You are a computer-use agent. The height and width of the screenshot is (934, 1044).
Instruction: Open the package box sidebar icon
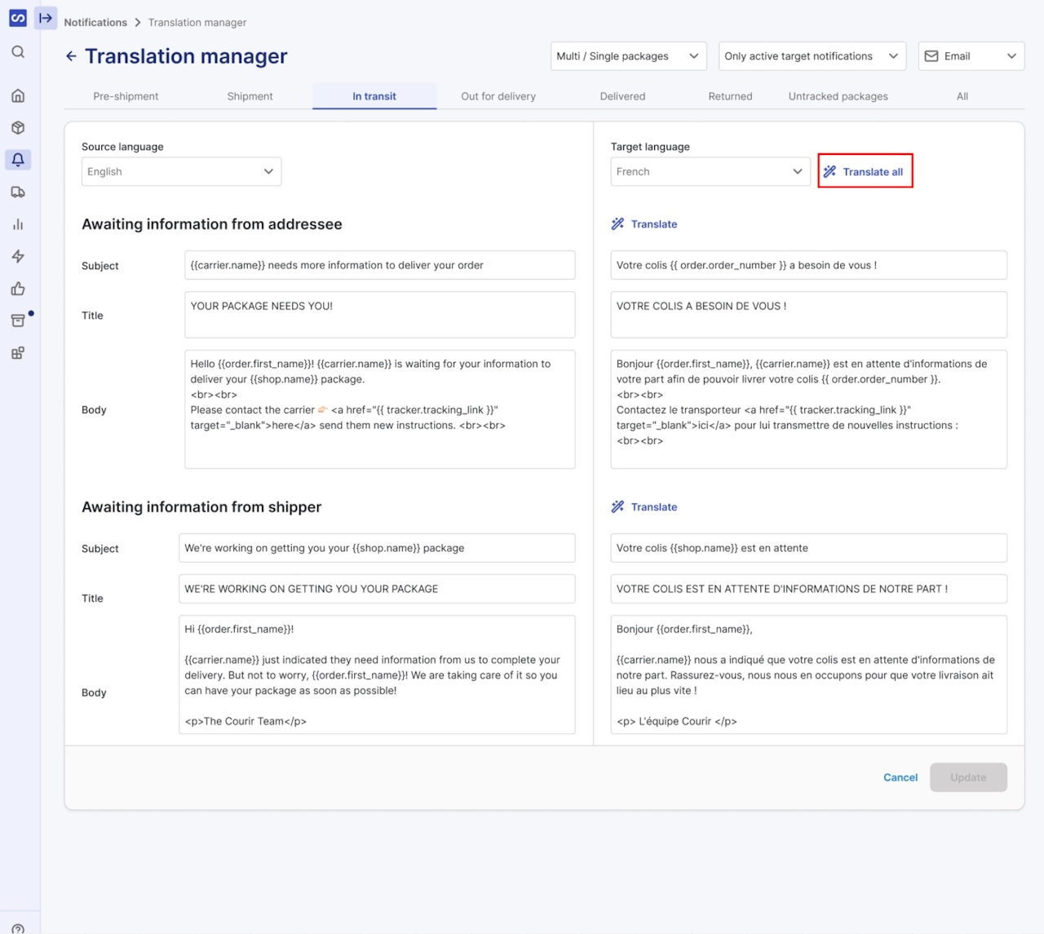click(x=18, y=128)
